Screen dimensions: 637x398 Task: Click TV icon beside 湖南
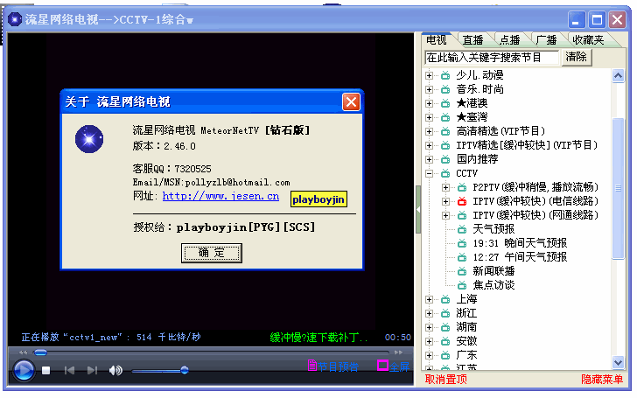(445, 327)
